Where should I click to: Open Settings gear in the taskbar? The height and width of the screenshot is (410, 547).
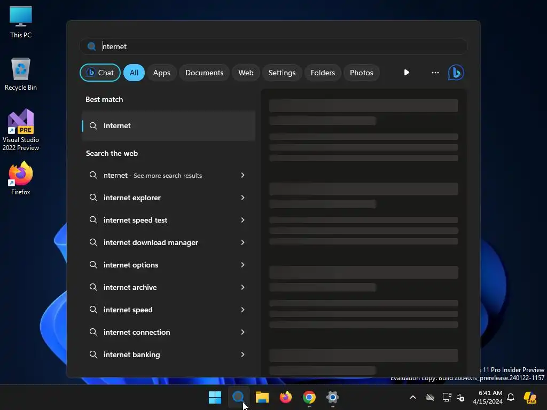(333, 397)
